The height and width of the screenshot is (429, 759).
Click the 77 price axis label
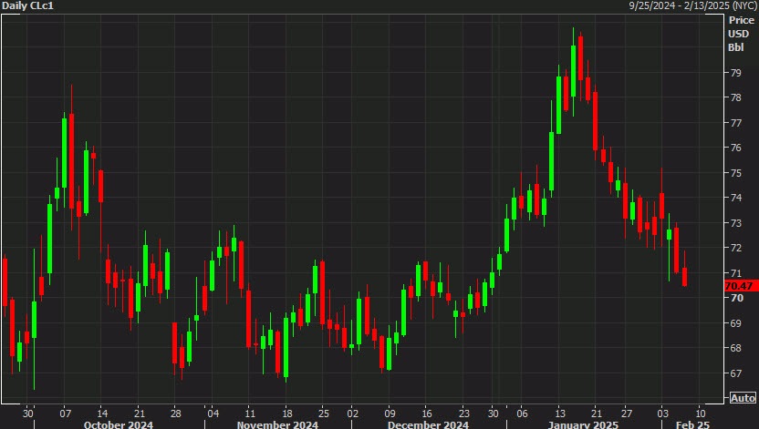point(736,123)
